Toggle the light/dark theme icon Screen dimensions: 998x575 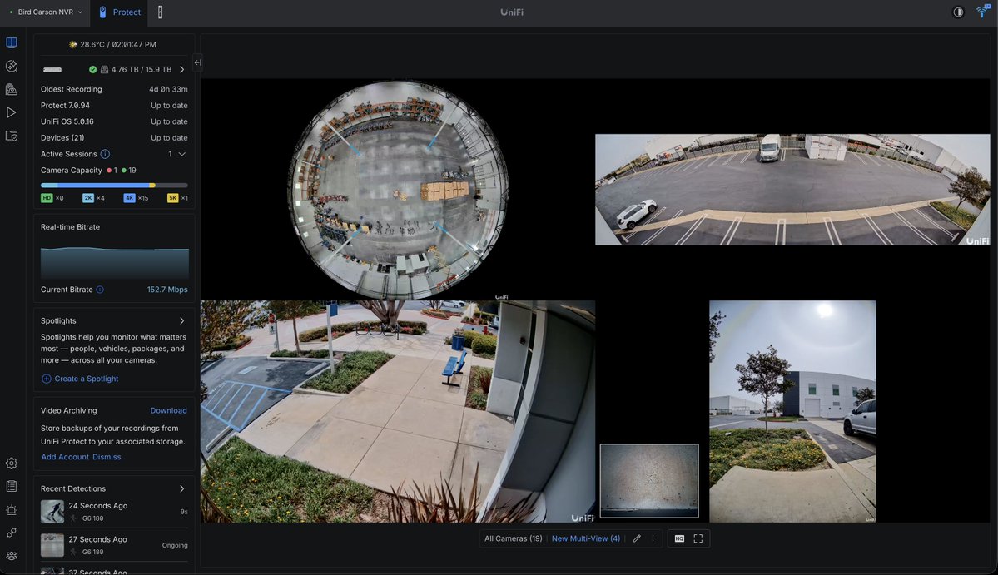coord(958,12)
